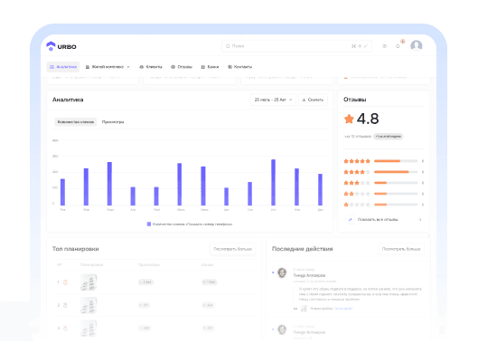
Task: Click the icon left of Показать все отзывы
Action: (350, 219)
